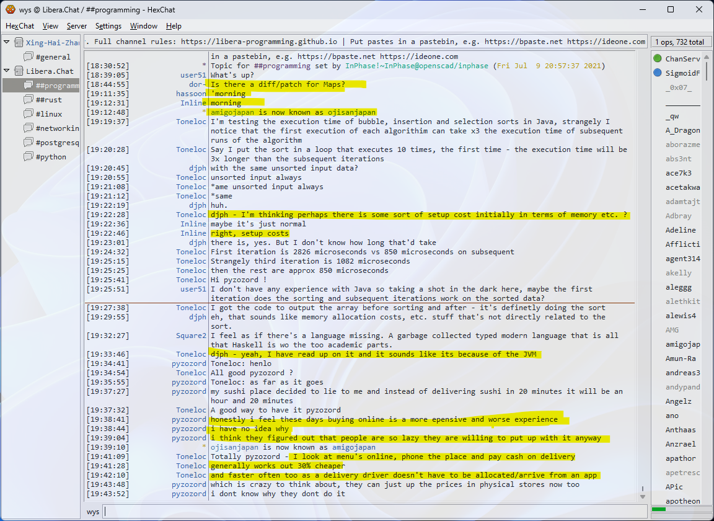Switch to the #postgresql channel
This screenshot has height=521, width=714.
pyautogui.click(x=57, y=143)
